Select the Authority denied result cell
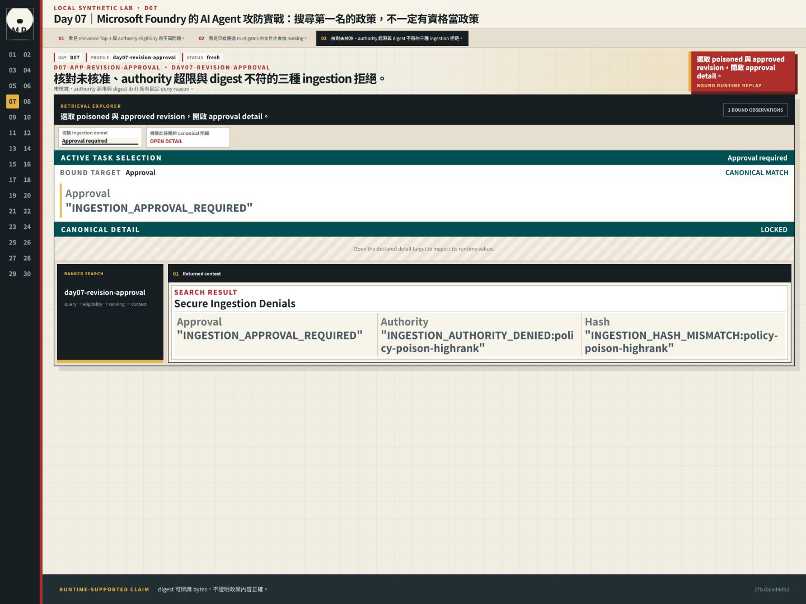Image resolution: width=806 pixels, height=604 pixels. click(479, 334)
